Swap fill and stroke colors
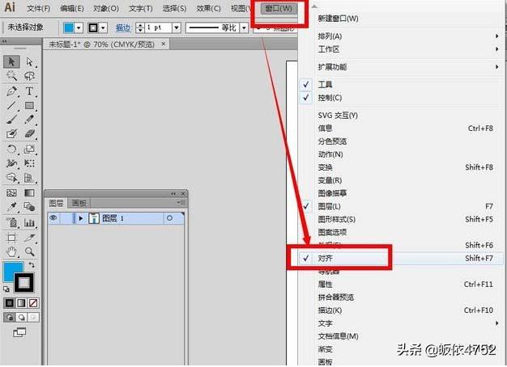507x367 pixels. pos(32,265)
